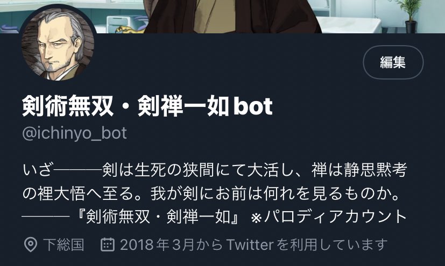
Task: Tap the white desk surface in banner
Action: tap(348, 25)
